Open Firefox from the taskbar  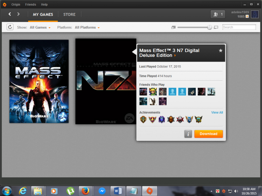85,191
